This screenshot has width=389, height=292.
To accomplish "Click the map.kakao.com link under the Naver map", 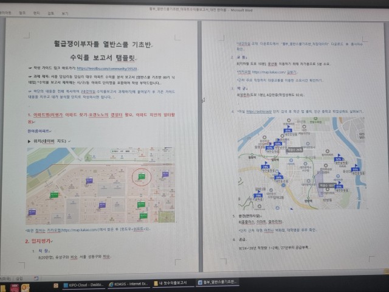I will (x=80, y=230).
